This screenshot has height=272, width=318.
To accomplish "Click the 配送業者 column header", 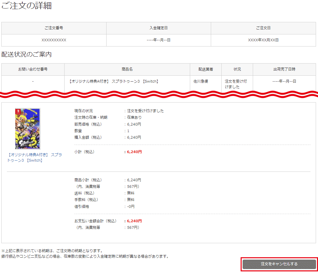I will (x=206, y=69).
